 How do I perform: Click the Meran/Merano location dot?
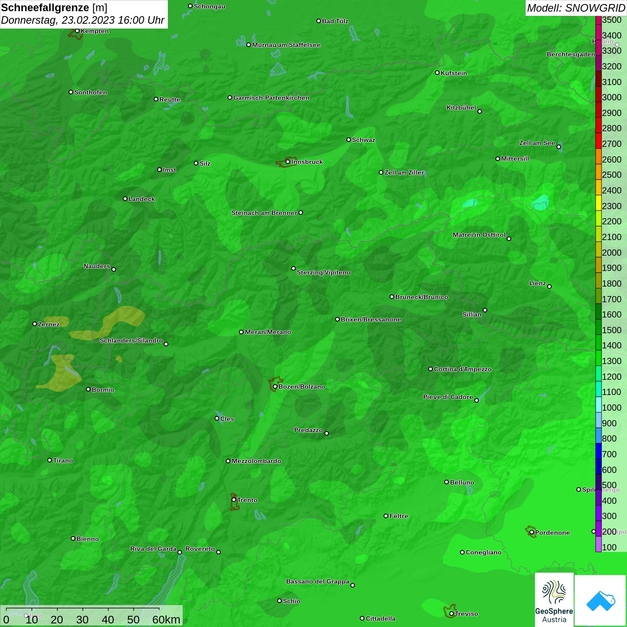click(241, 332)
